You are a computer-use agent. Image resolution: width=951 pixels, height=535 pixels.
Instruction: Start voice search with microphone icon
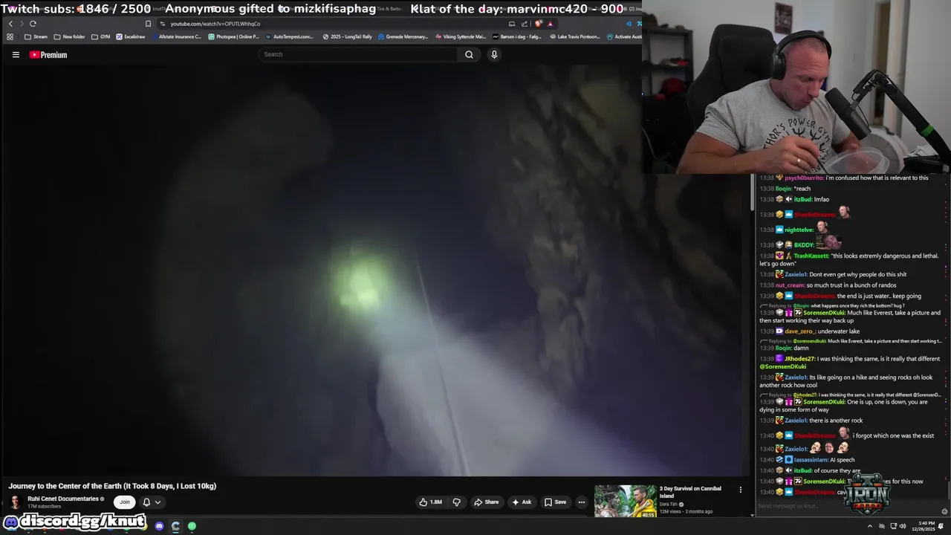tap(494, 54)
